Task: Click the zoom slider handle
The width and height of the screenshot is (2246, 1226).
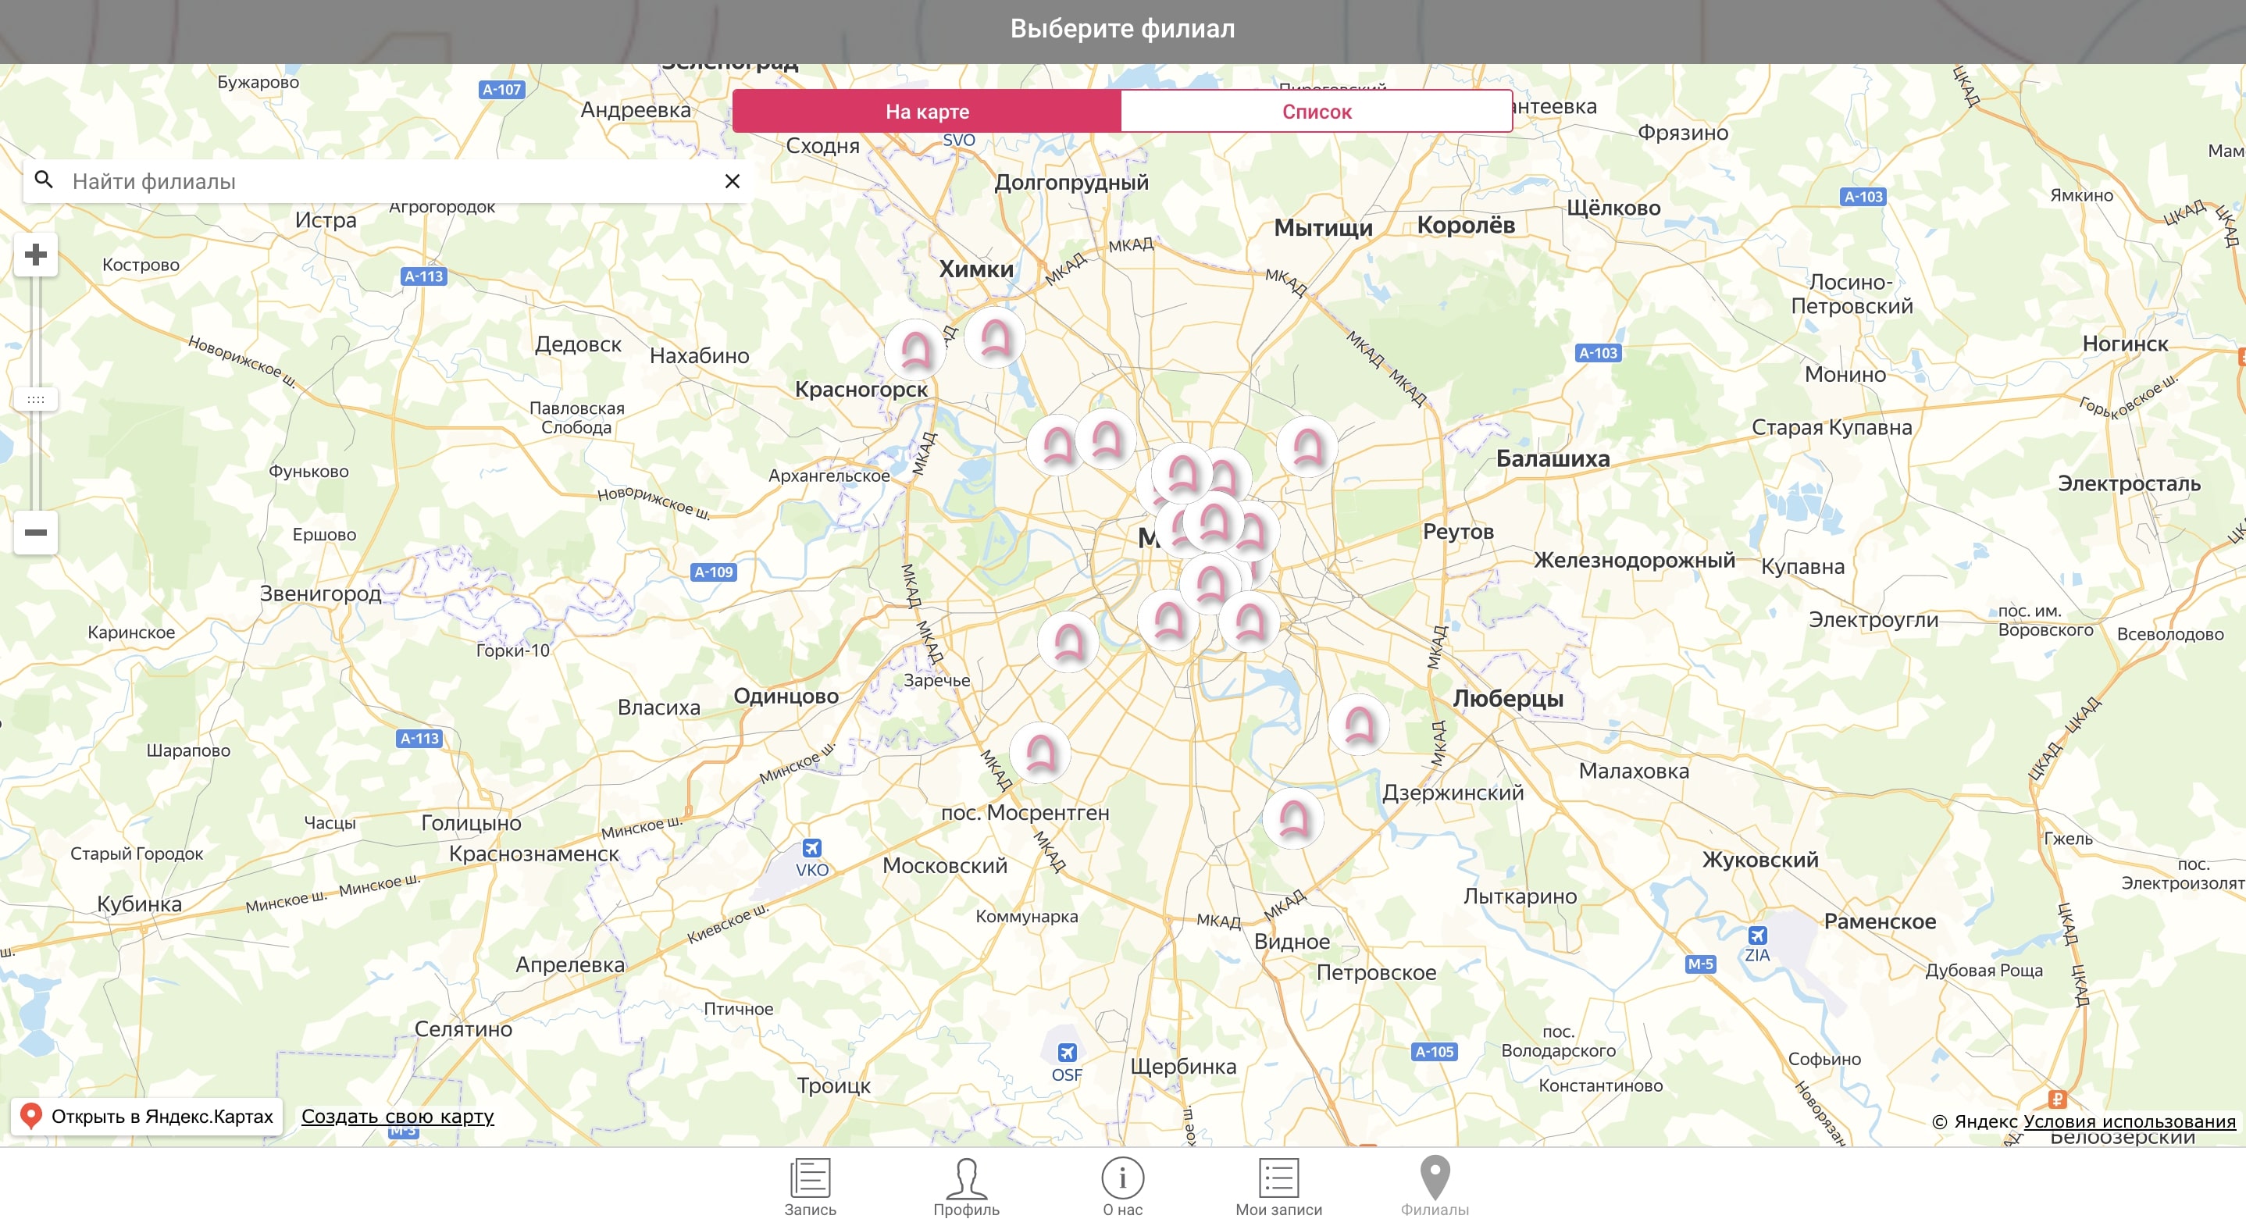Action: click(36, 398)
